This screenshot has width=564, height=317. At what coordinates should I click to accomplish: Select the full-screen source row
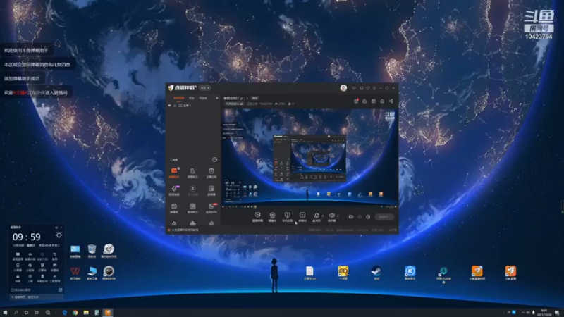pyautogui.click(x=192, y=106)
